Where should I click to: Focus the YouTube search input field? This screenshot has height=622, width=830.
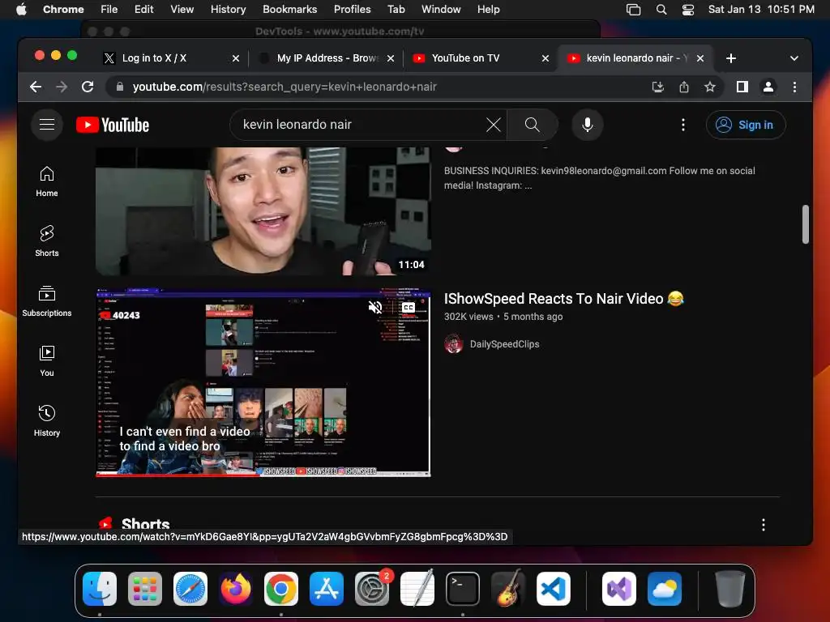tap(360, 125)
